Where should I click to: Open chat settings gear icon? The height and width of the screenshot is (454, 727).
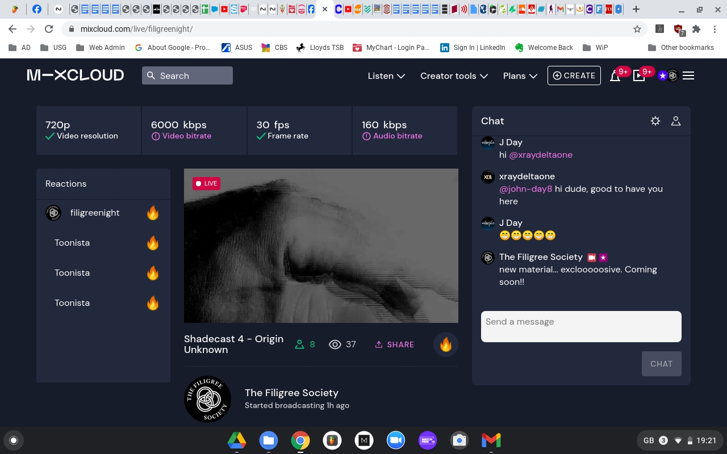[655, 121]
